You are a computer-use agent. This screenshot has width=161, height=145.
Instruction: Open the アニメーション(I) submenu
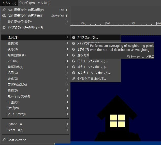pos(35,114)
